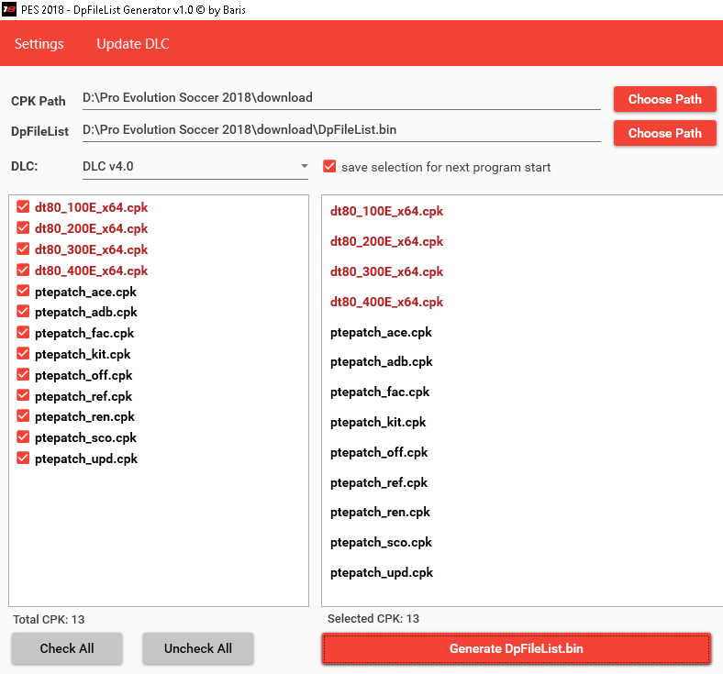Viewport: 723px width, 674px height.
Task: Uncheck ptepatch_kit.cpk checkbox
Action: click(x=23, y=354)
